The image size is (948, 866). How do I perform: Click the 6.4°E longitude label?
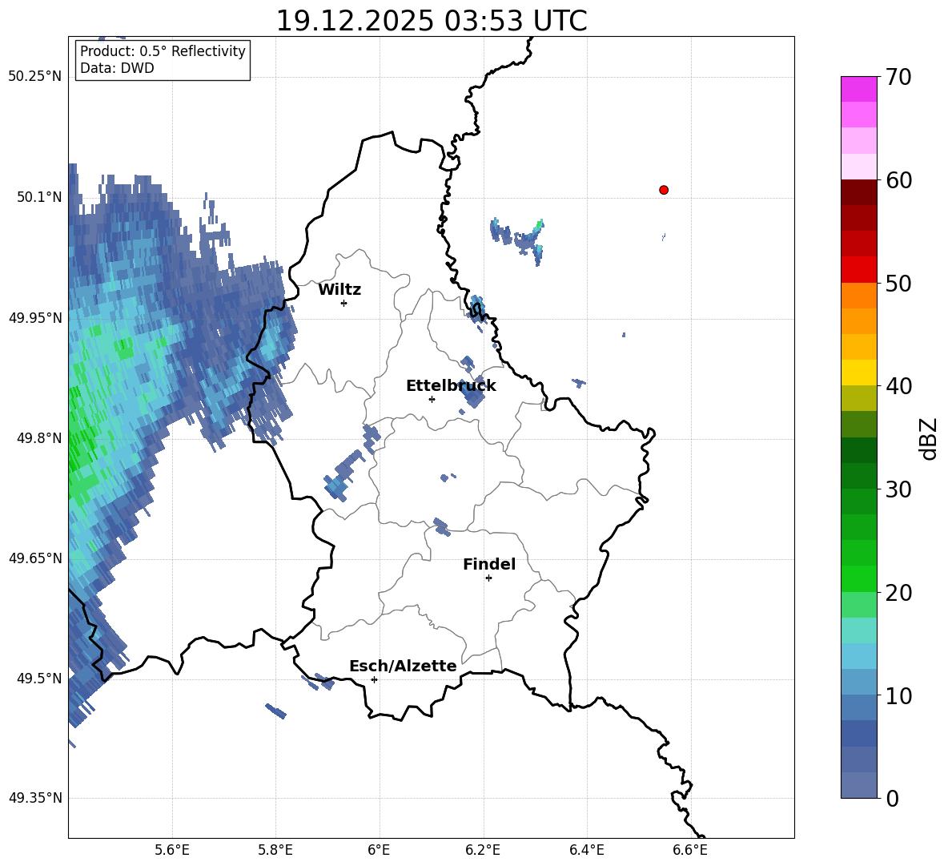click(586, 850)
